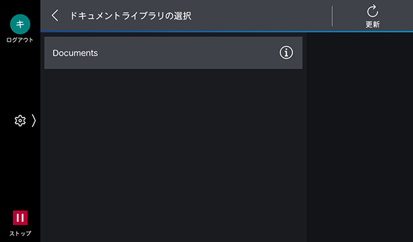Image resolution: width=413 pixels, height=242 pixels.
Task: Expand the side panel with the chevron
Action: click(34, 120)
